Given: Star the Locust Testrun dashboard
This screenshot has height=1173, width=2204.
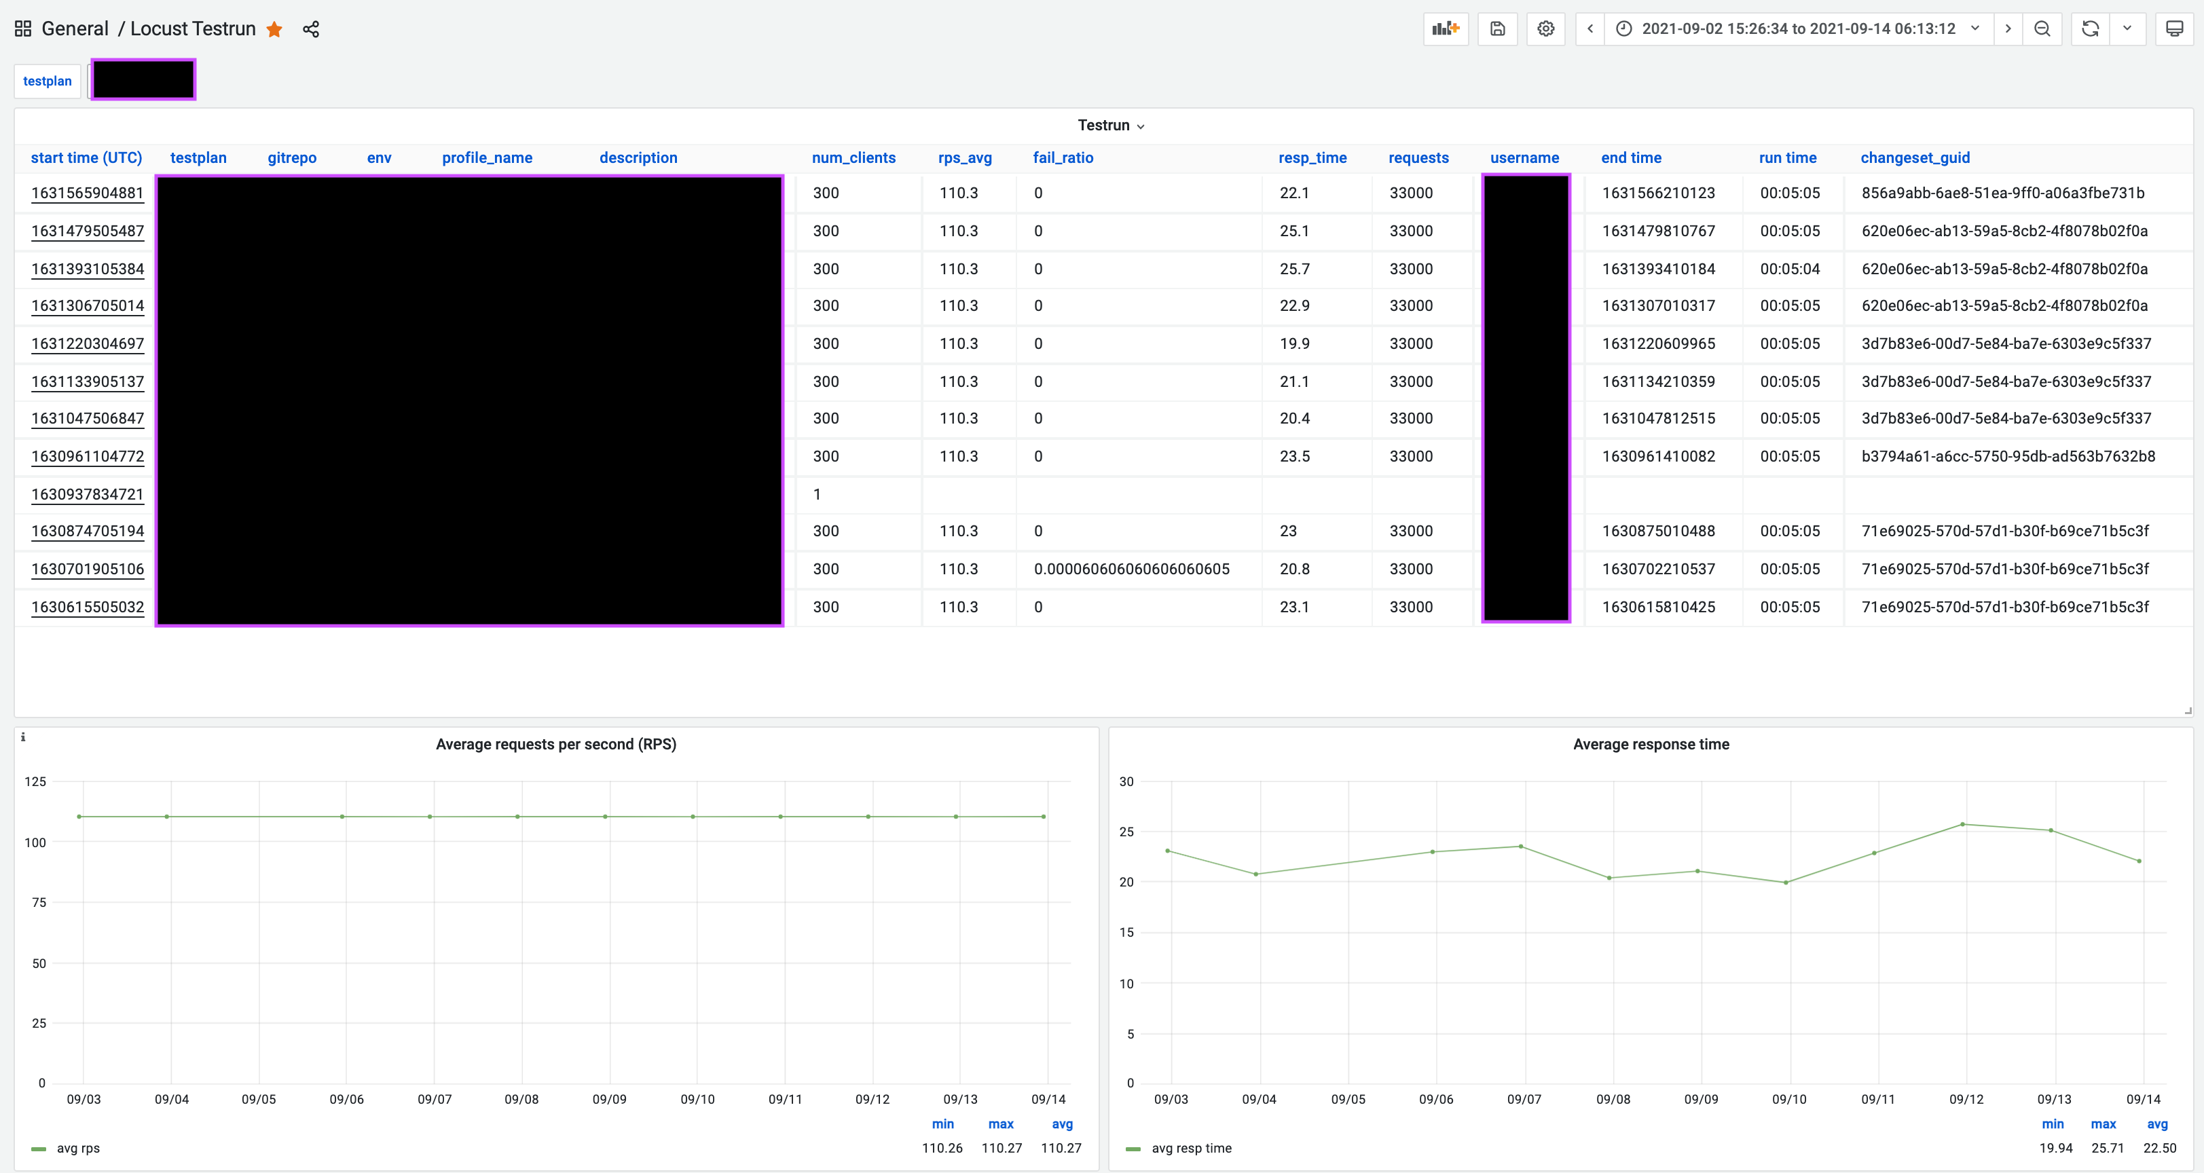Looking at the screenshot, I should point(274,29).
